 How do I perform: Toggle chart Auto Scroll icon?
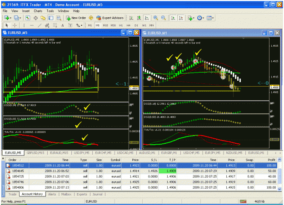(x=173, y=18)
